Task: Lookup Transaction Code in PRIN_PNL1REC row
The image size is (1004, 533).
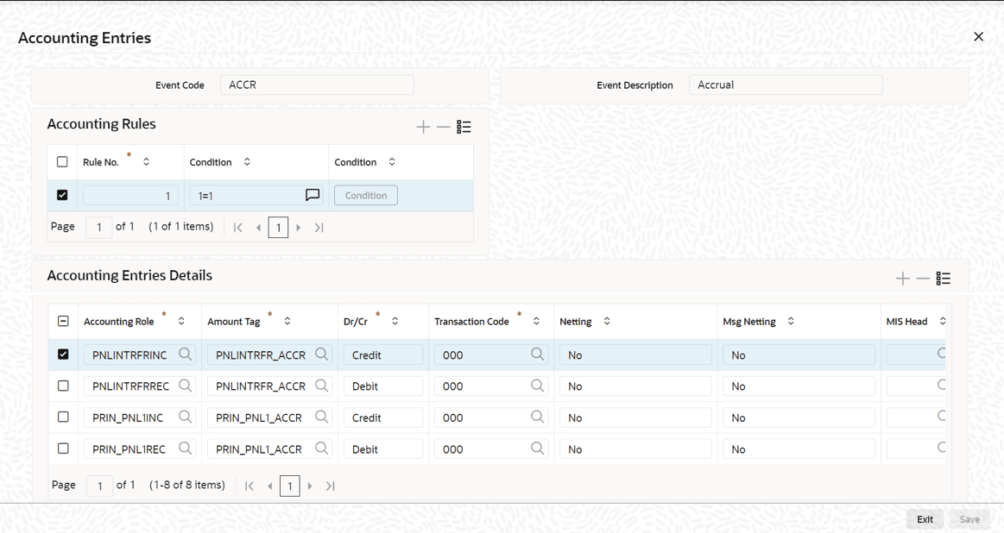Action: click(x=537, y=448)
